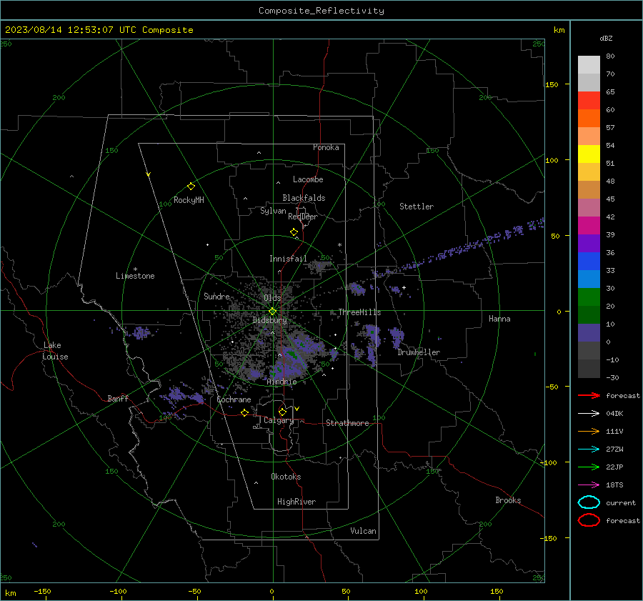Click the cyan current ellipse icon
The image size is (643, 601).
click(589, 502)
